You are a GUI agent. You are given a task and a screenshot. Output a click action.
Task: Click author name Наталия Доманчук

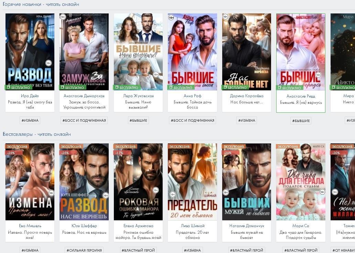(x=247, y=226)
